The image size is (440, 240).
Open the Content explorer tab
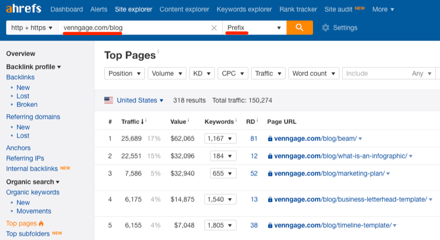[184, 9]
